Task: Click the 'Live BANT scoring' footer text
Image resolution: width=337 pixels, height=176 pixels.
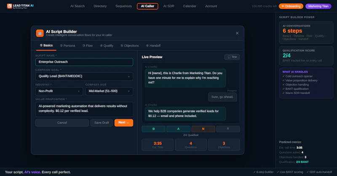Action: pyautogui.click(x=290, y=172)
